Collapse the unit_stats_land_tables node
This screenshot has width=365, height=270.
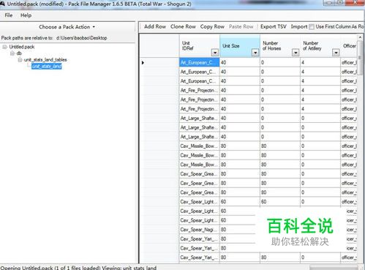(20, 60)
